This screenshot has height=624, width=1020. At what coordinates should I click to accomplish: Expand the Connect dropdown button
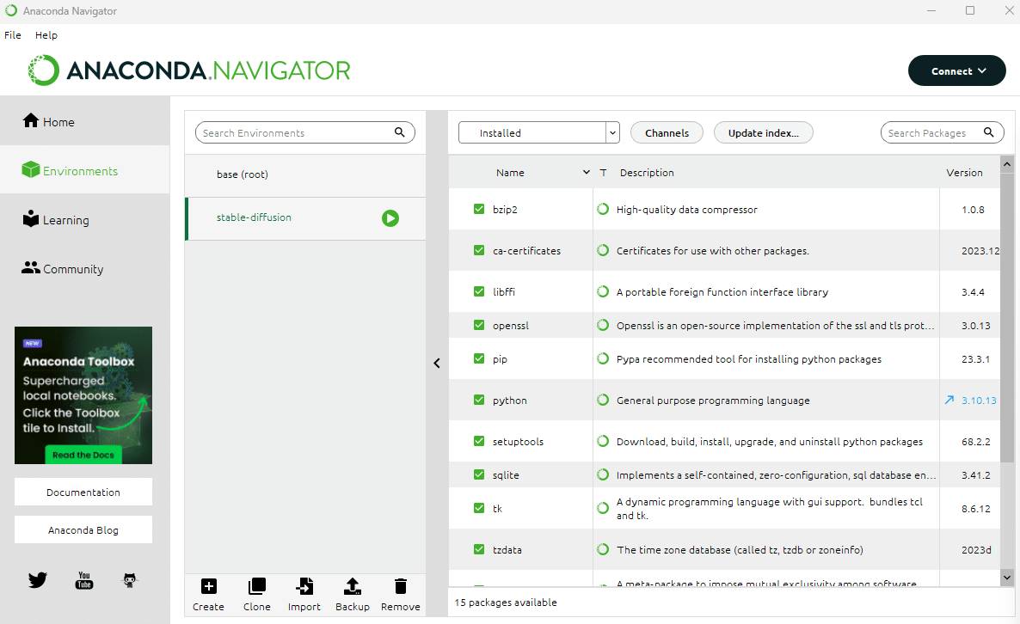click(x=957, y=70)
